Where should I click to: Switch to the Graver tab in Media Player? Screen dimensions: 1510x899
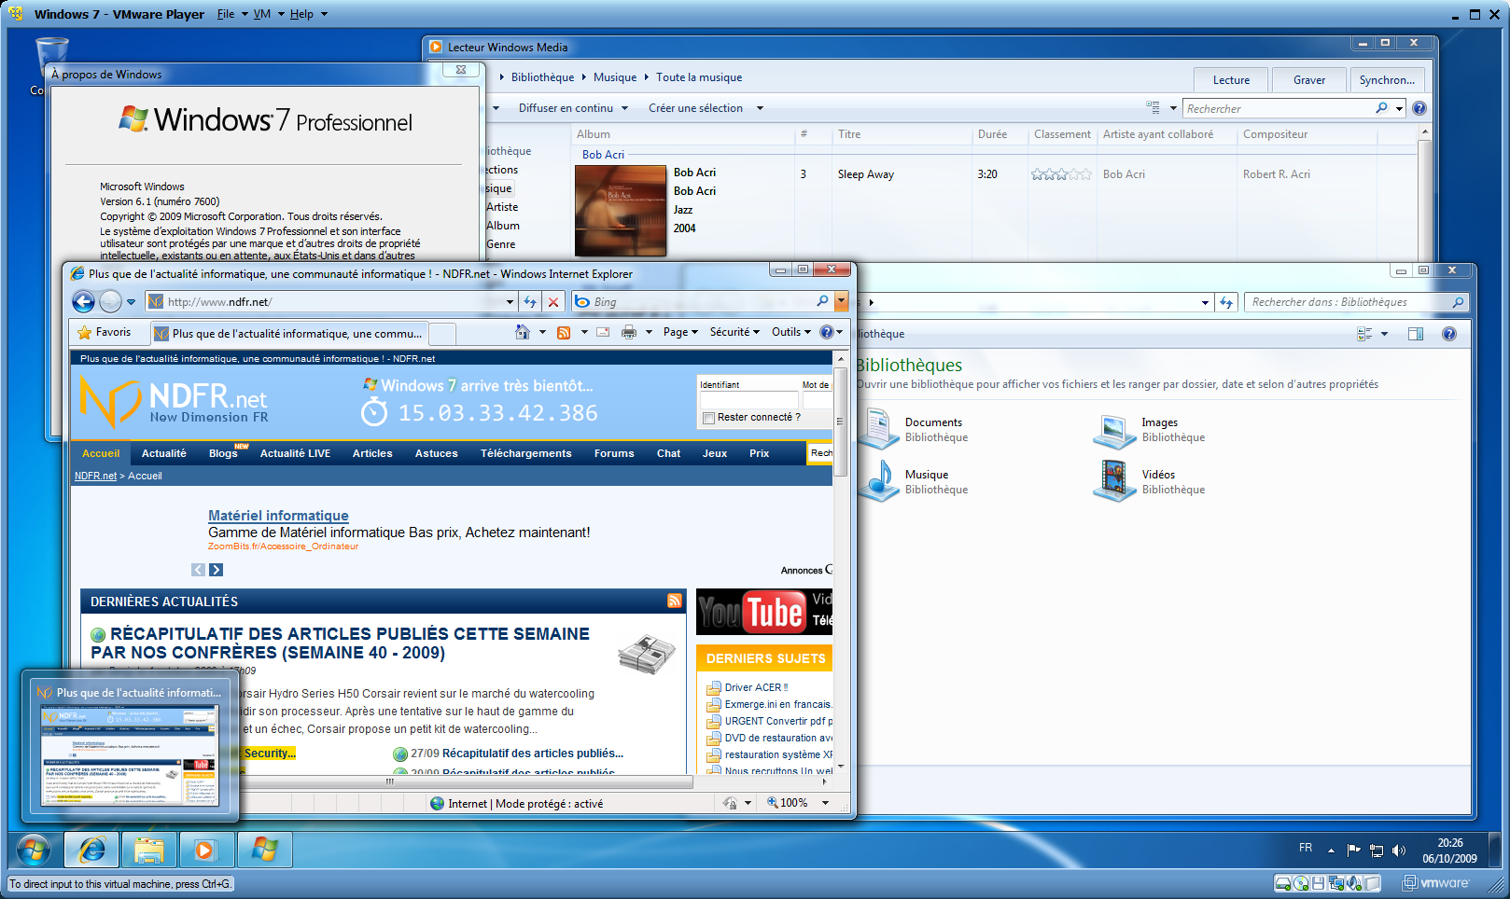click(1308, 80)
